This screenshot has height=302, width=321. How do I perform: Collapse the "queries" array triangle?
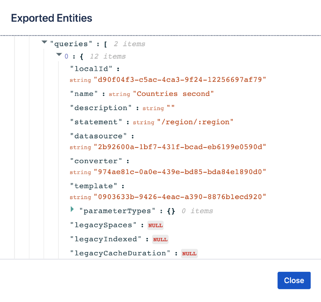[44, 42]
